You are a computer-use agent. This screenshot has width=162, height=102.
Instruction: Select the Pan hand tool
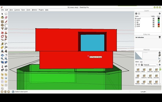[x=6, y=55]
